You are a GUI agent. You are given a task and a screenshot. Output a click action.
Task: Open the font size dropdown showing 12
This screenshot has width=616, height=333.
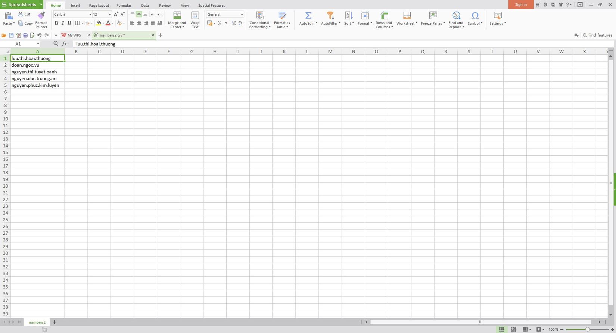[110, 15]
